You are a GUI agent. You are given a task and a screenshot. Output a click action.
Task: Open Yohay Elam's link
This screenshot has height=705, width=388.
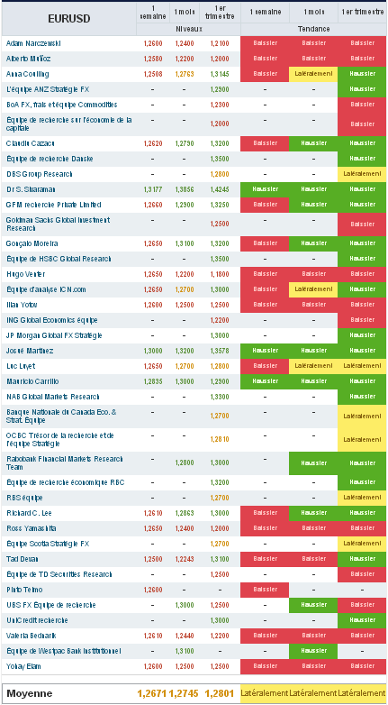point(23,666)
